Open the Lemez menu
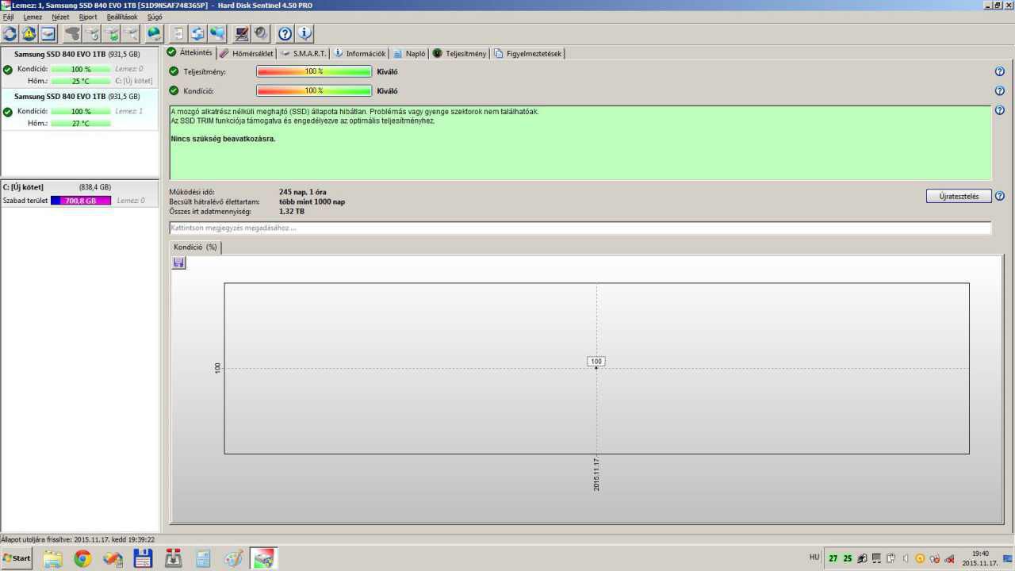1015x571 pixels. point(33,17)
